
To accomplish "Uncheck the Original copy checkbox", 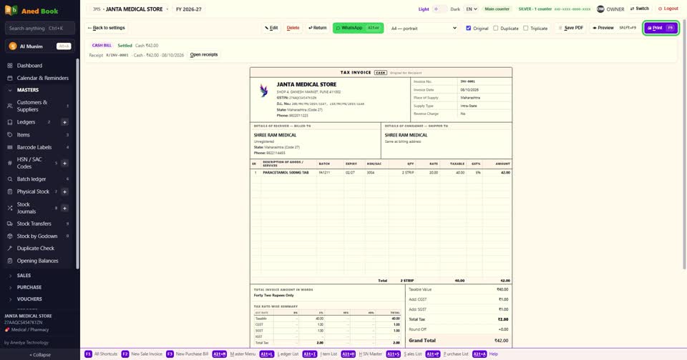I will point(468,28).
